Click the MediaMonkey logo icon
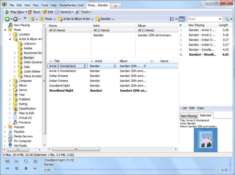 click(x=4, y=4)
